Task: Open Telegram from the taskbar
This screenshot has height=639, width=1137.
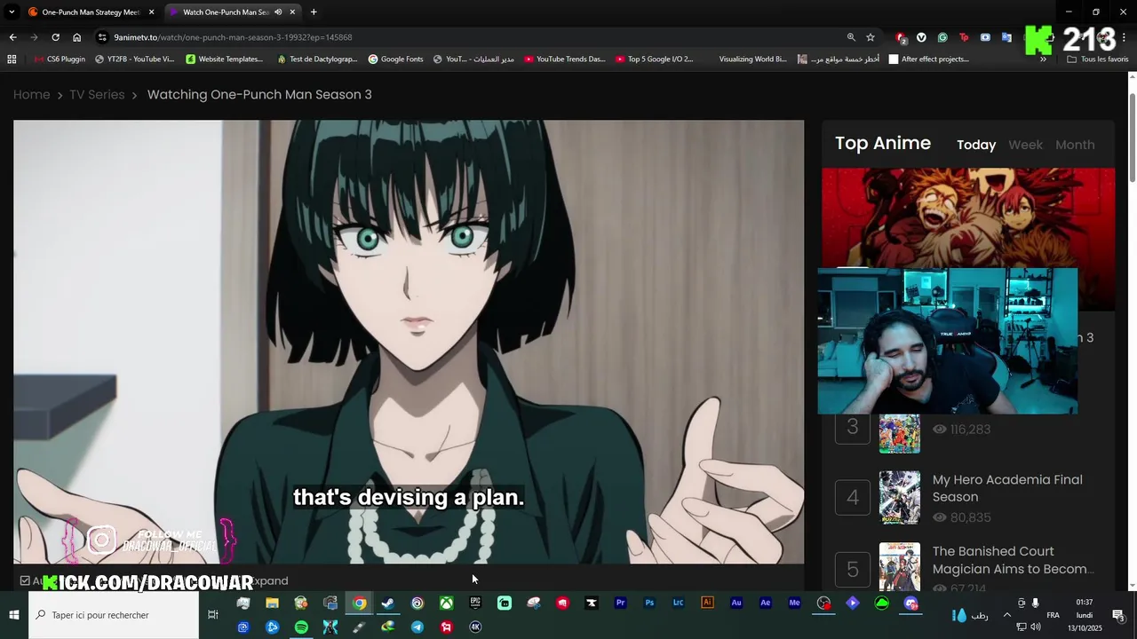Action: point(417,627)
